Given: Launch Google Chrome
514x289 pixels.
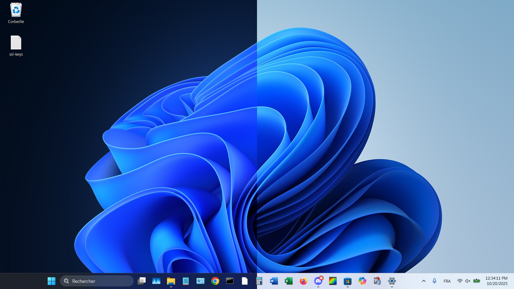Looking at the screenshot, I should (215, 281).
